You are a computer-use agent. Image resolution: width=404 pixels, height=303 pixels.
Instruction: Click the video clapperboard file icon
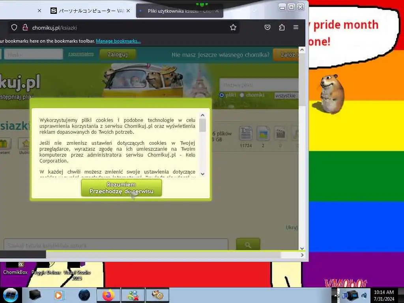(281, 133)
